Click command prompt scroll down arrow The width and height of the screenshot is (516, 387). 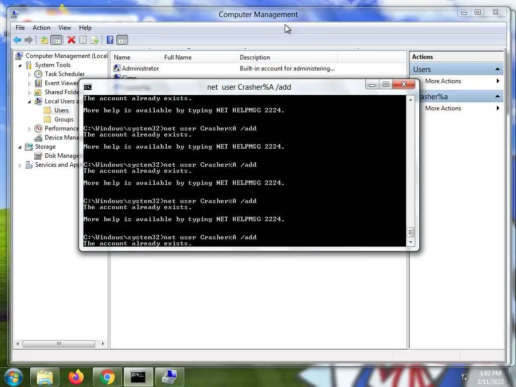click(410, 242)
